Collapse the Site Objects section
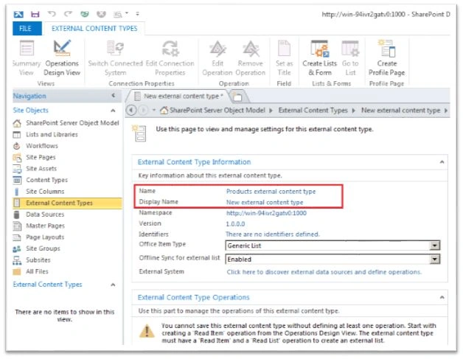The height and width of the screenshot is (359, 463). pos(113,111)
